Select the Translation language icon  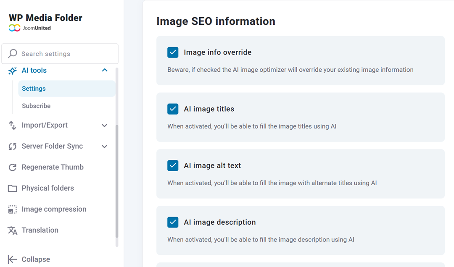tap(13, 230)
